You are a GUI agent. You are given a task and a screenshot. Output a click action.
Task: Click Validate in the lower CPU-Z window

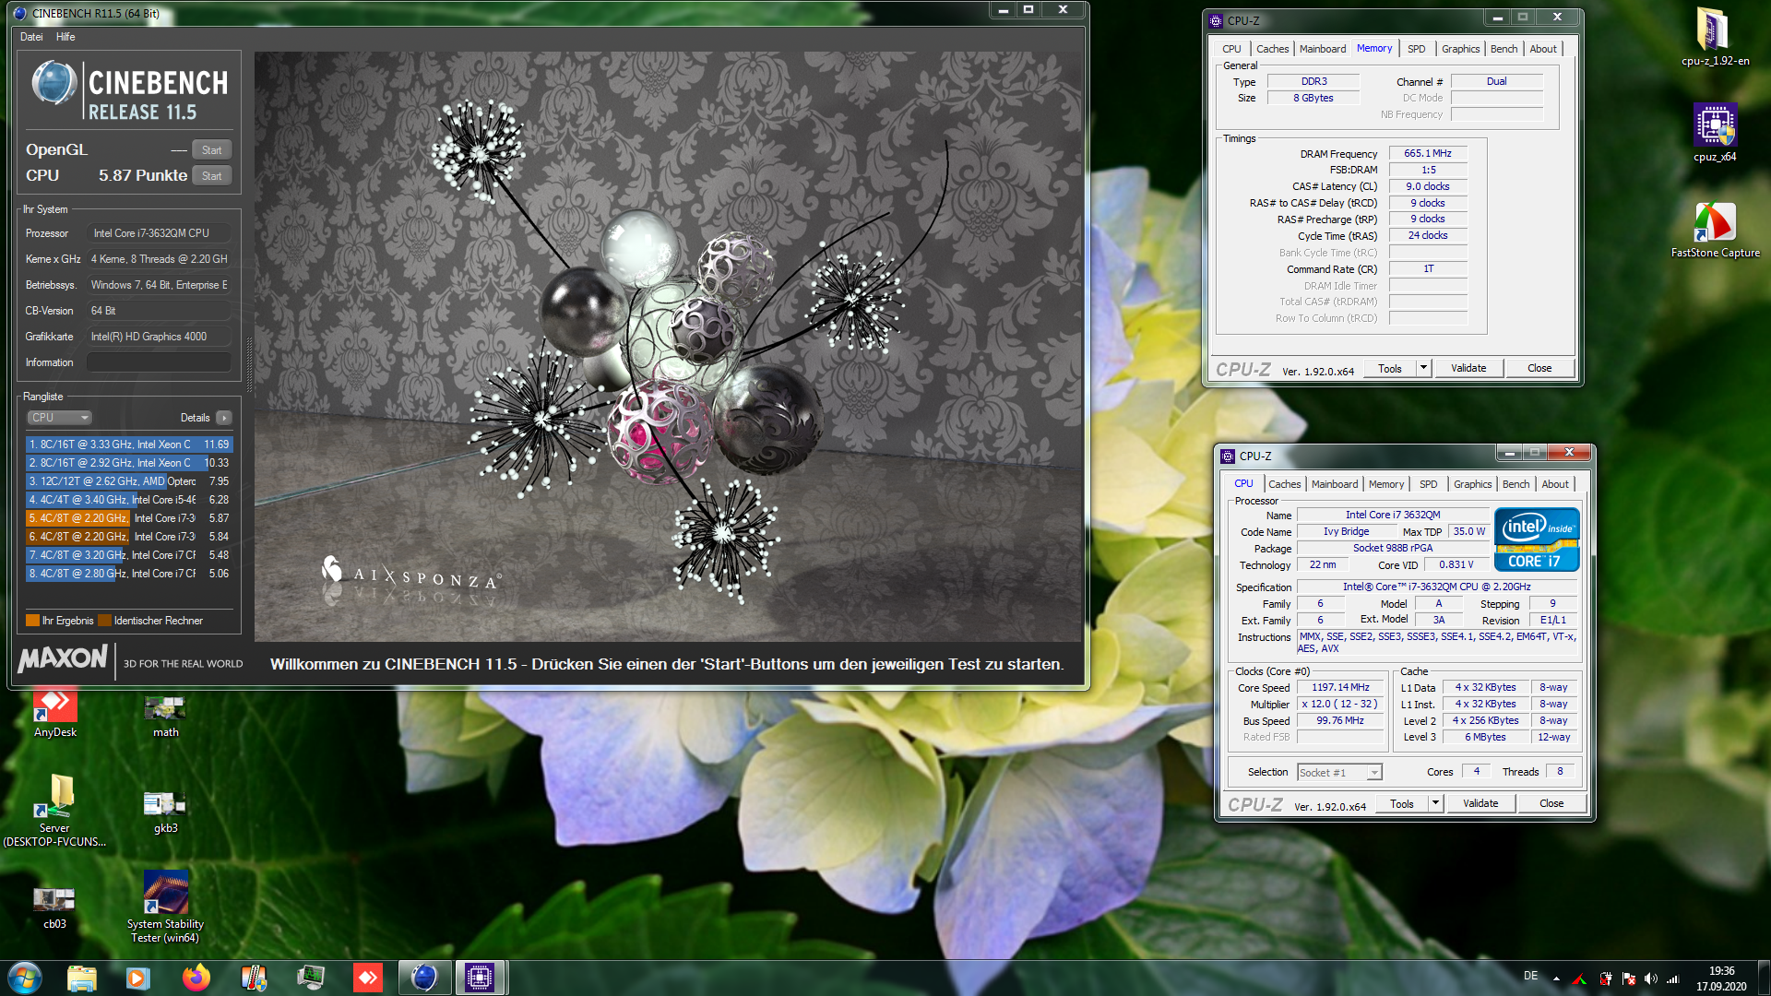1480,803
